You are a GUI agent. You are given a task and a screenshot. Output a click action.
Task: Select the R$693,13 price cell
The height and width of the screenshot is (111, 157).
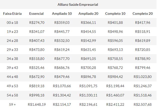pos(115,50)
